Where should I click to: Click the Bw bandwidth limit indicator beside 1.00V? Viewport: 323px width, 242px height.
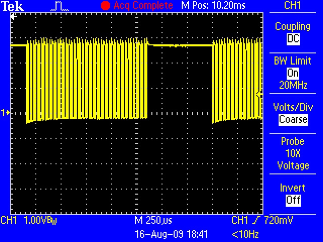click(x=51, y=222)
